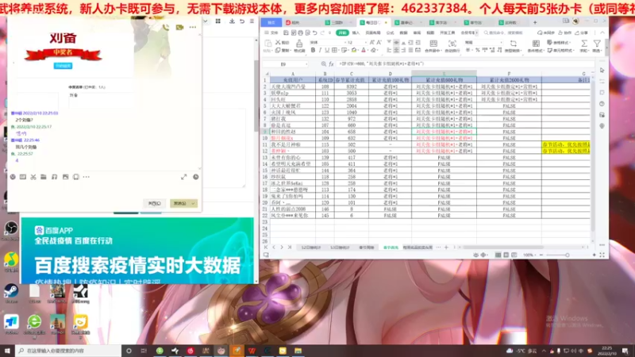The height and width of the screenshot is (357, 635).
Task: Open the cell name box dropdown E9
Action: (306, 64)
